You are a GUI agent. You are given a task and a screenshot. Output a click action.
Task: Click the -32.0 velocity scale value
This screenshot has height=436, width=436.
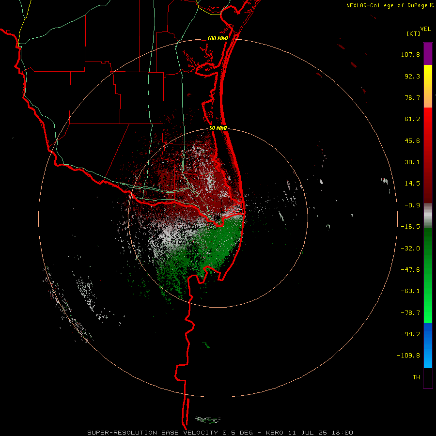tap(410, 249)
